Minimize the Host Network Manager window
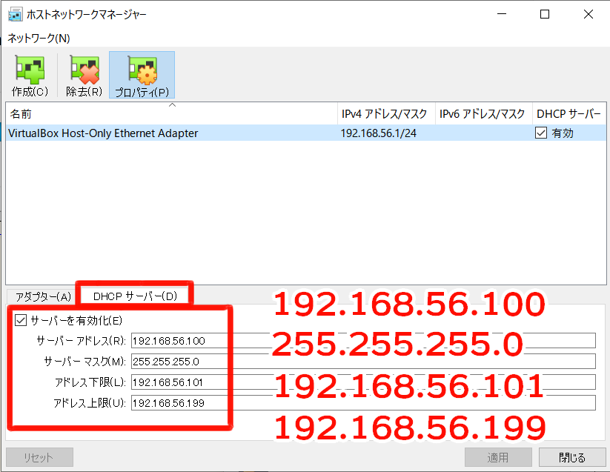 pyautogui.click(x=502, y=14)
